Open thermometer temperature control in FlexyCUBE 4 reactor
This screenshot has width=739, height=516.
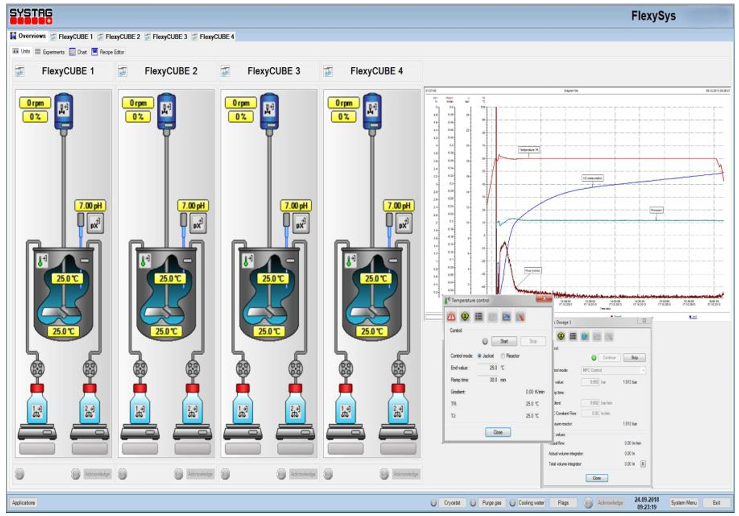(x=350, y=261)
